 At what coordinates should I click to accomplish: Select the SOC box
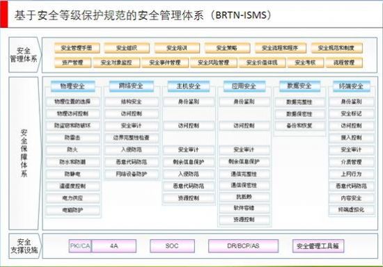[x=172, y=245]
